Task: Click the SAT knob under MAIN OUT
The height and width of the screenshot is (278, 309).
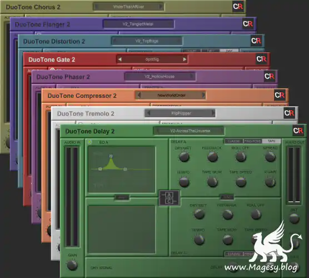Action: click(294, 219)
